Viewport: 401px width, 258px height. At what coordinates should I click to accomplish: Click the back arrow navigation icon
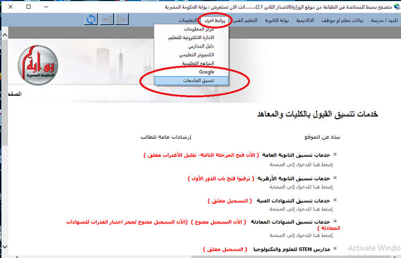[107, 20]
